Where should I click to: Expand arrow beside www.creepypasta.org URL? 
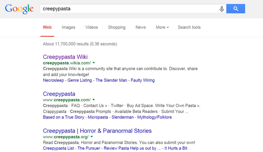coord(92,137)
